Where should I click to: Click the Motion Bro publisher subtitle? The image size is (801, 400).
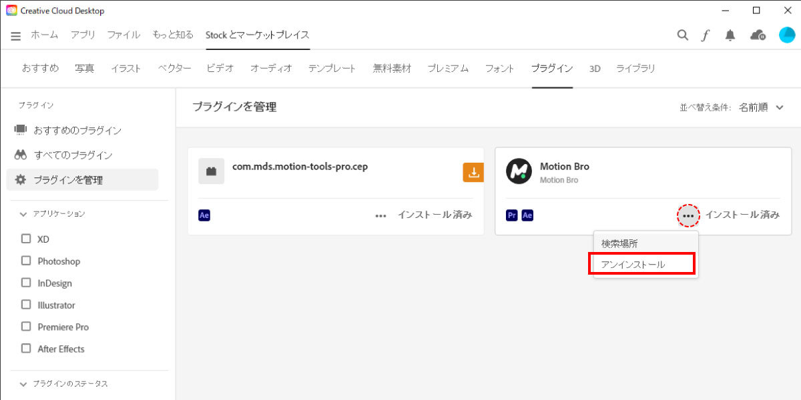click(559, 180)
